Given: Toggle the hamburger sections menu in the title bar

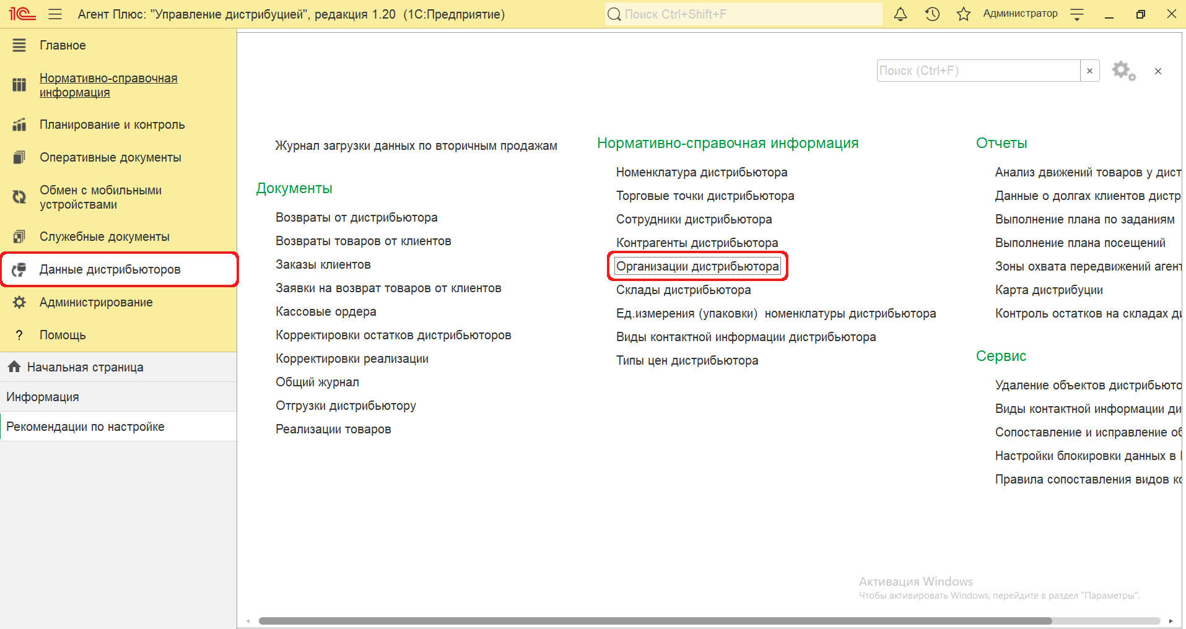Looking at the screenshot, I should pyautogui.click(x=55, y=14).
